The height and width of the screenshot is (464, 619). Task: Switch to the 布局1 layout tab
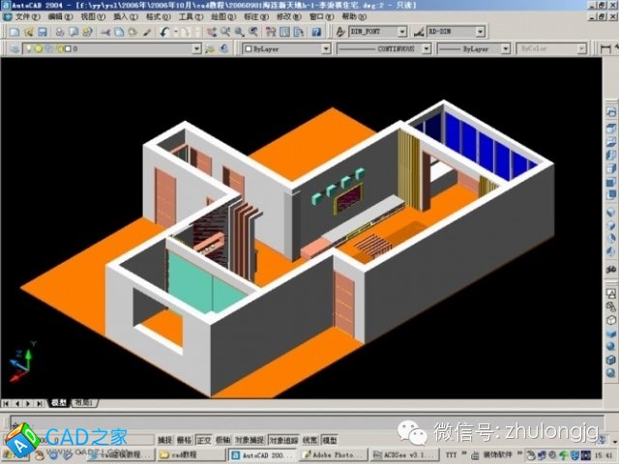(x=86, y=402)
